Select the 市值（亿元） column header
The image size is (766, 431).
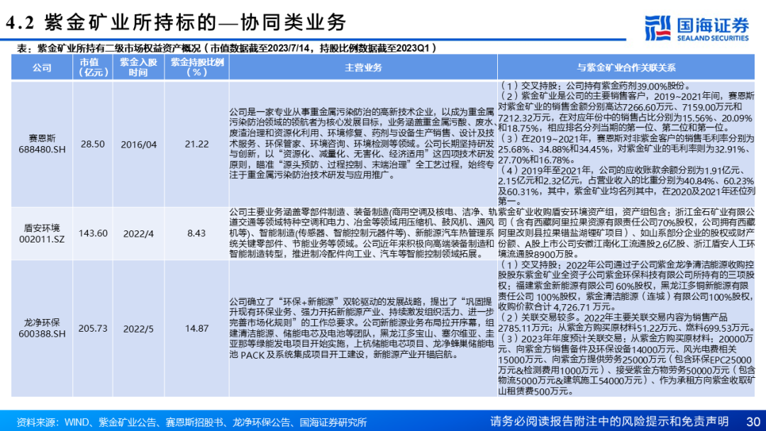[93, 67]
